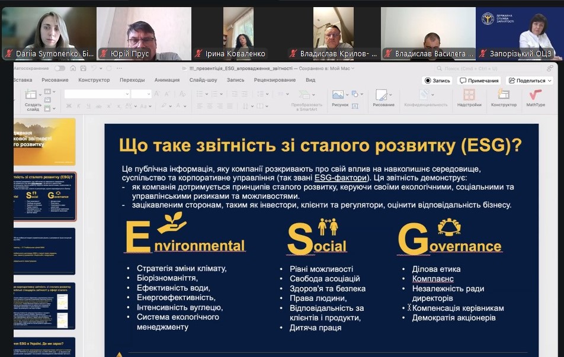Expand the font size dropdown

pos(149,94)
